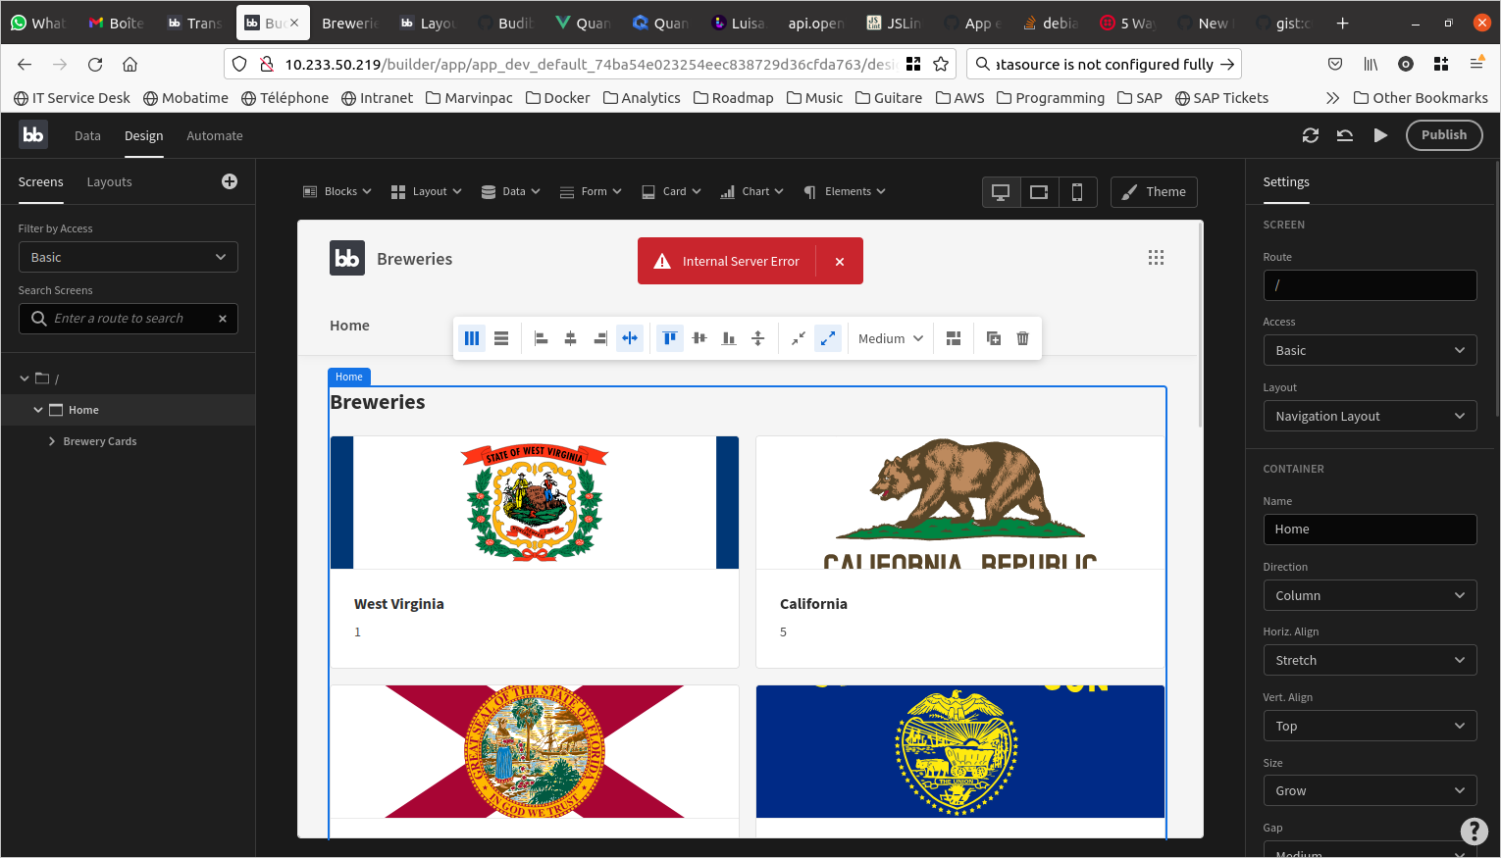
Task: Align container content left horizontally
Action: tap(541, 338)
